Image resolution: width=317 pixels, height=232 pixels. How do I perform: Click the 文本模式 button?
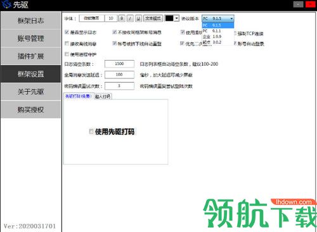[x=153, y=18]
